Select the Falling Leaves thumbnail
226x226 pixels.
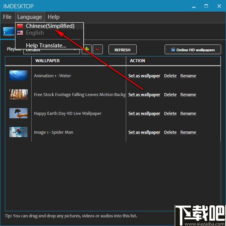pyautogui.click(x=18, y=94)
